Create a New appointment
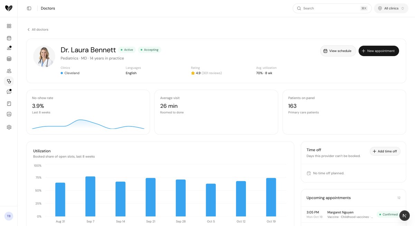This screenshot has width=415, height=226. point(379,51)
